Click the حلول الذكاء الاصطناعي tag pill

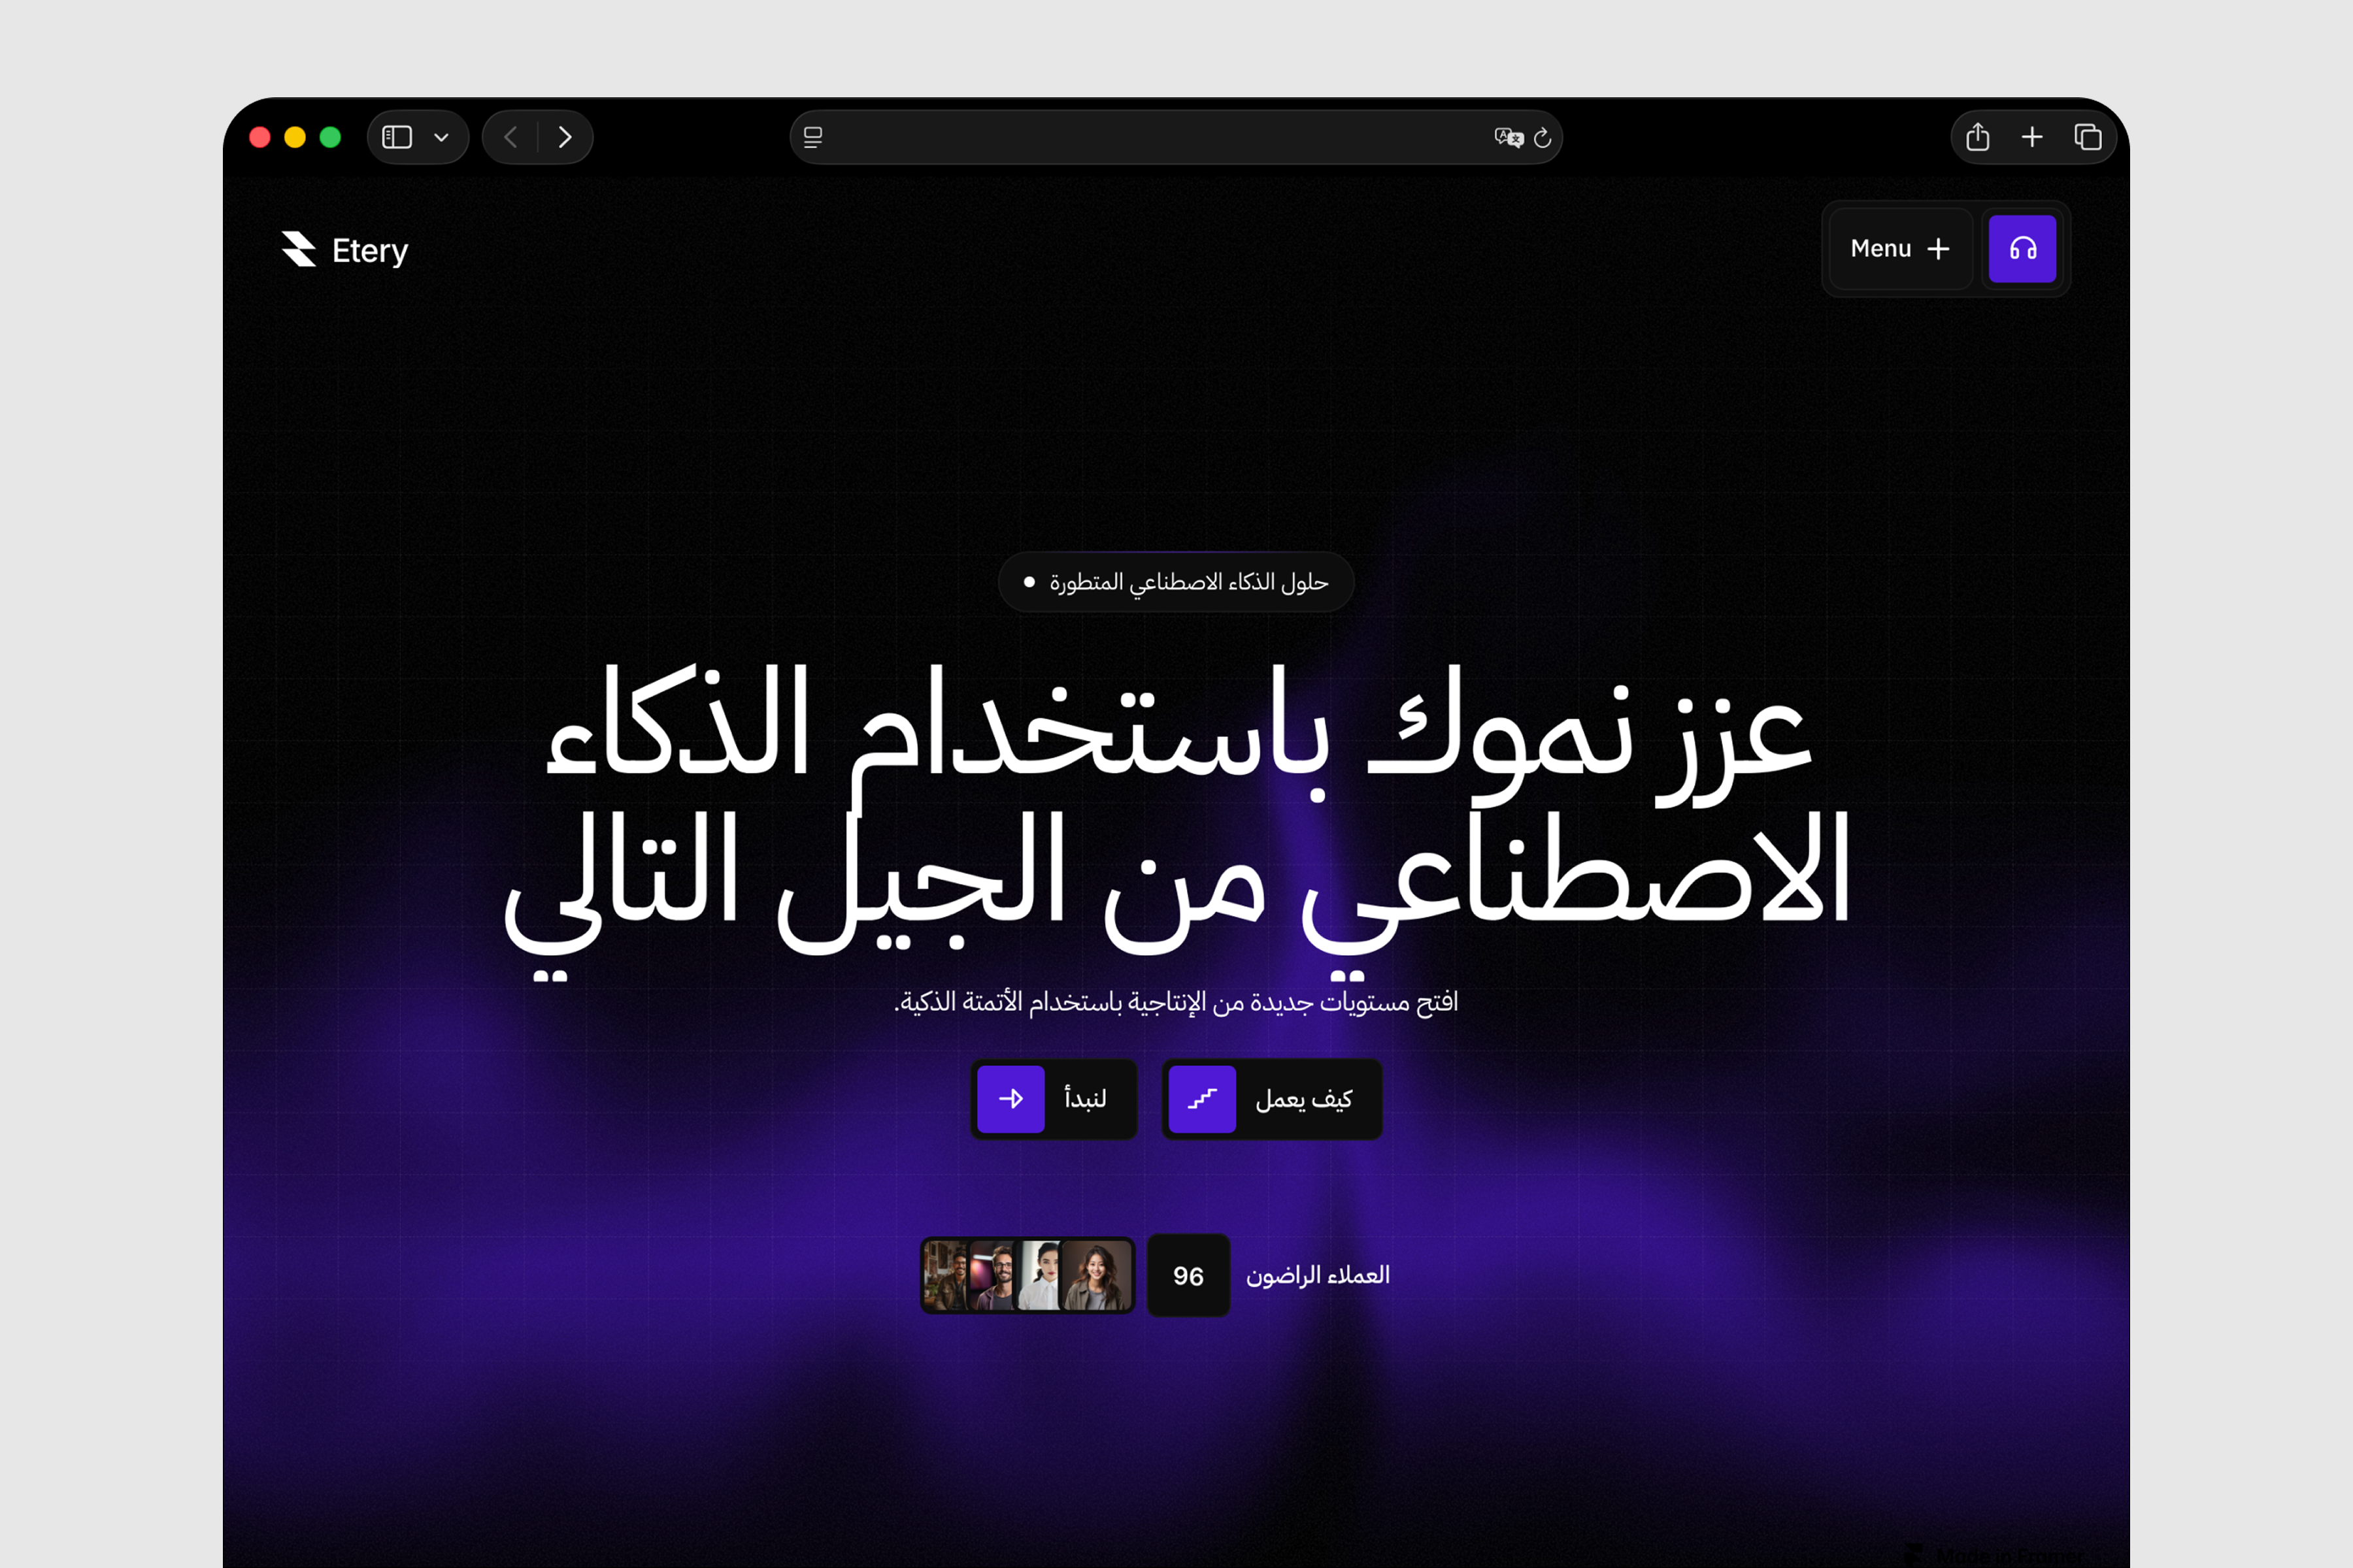pos(1175,582)
